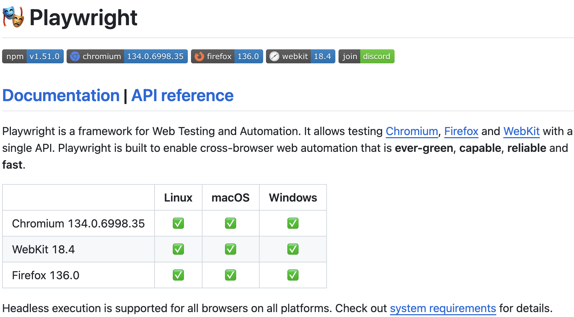This screenshot has width=574, height=317.
Task: Open the npm v1.51.0 badge
Action: coord(33,56)
